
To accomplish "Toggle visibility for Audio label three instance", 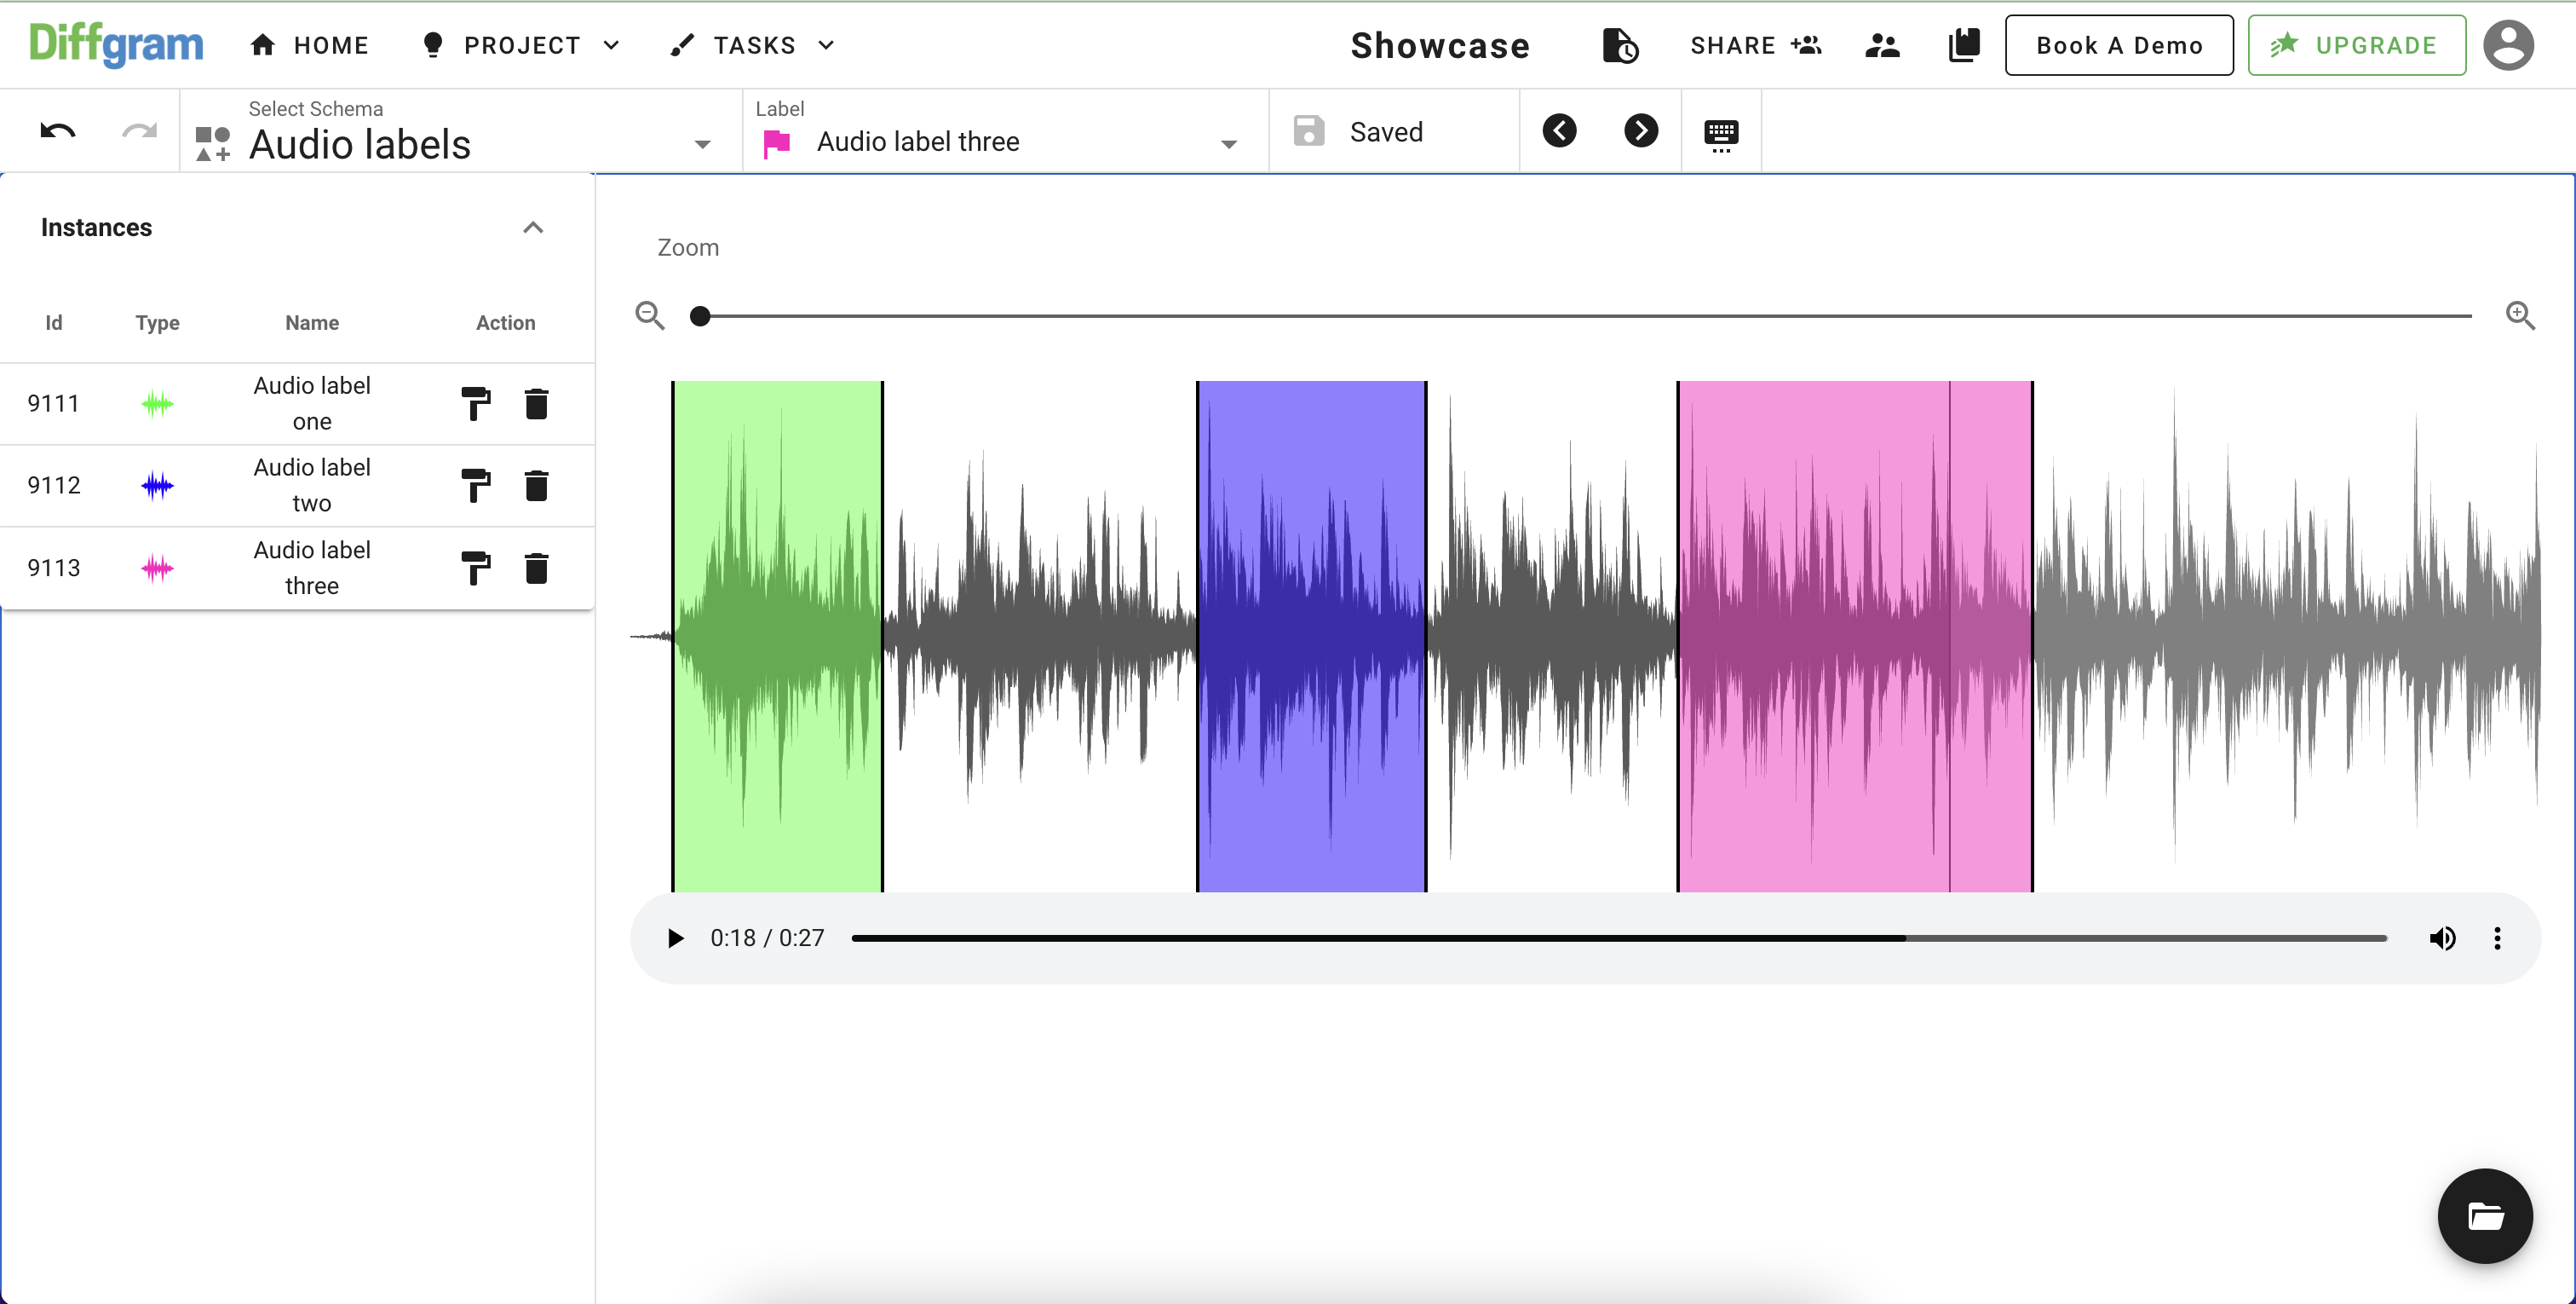I will [156, 567].
